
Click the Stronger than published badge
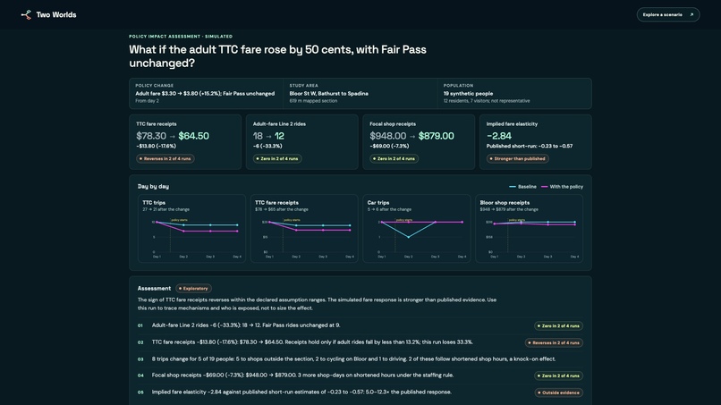[518, 158]
